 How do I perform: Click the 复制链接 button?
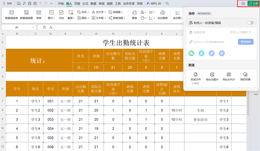click(x=245, y=42)
